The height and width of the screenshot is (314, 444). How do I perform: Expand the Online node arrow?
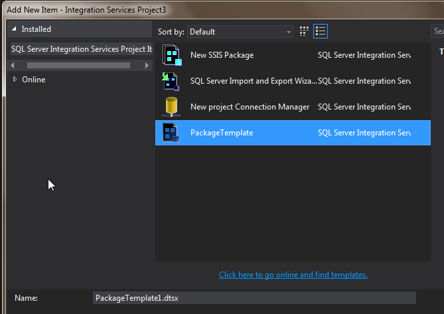15,80
